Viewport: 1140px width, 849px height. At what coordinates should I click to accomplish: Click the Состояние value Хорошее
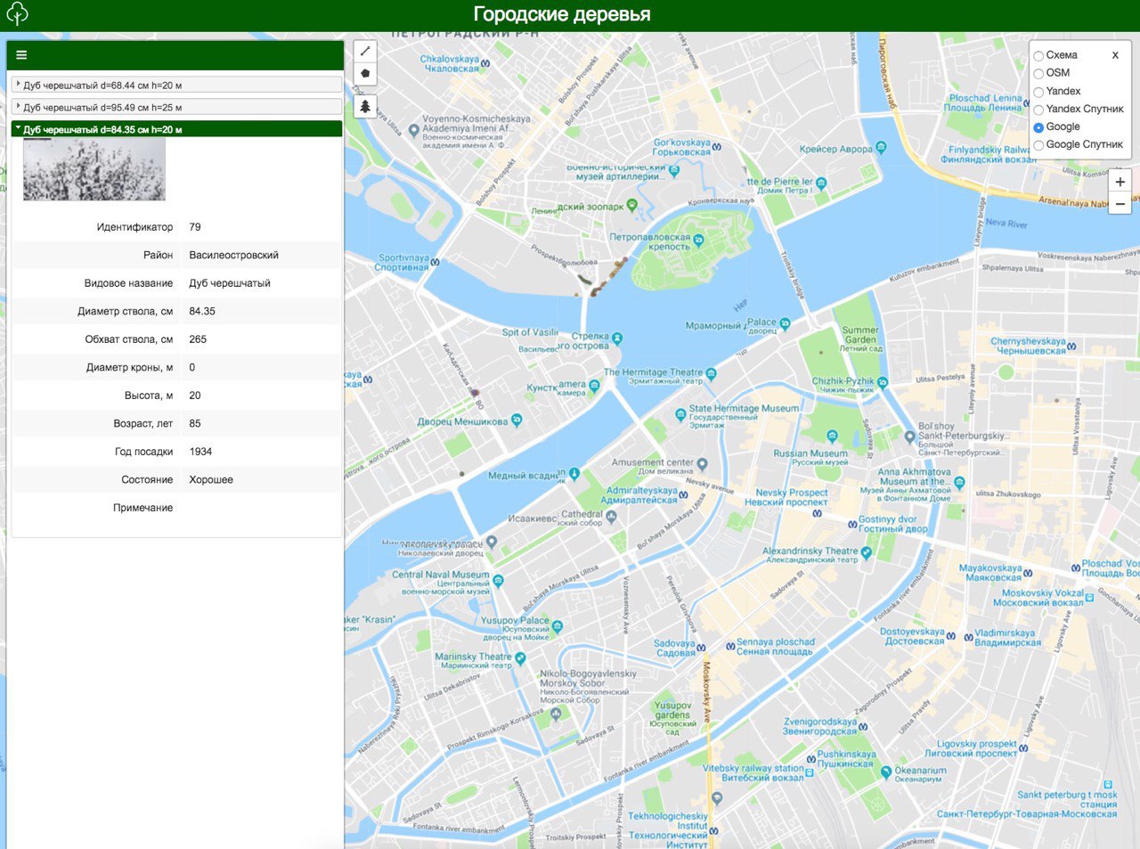[211, 479]
